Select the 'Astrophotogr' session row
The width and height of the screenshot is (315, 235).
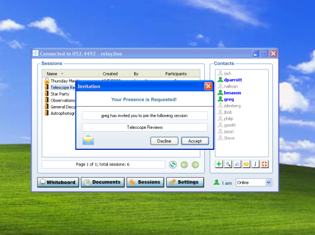click(59, 113)
